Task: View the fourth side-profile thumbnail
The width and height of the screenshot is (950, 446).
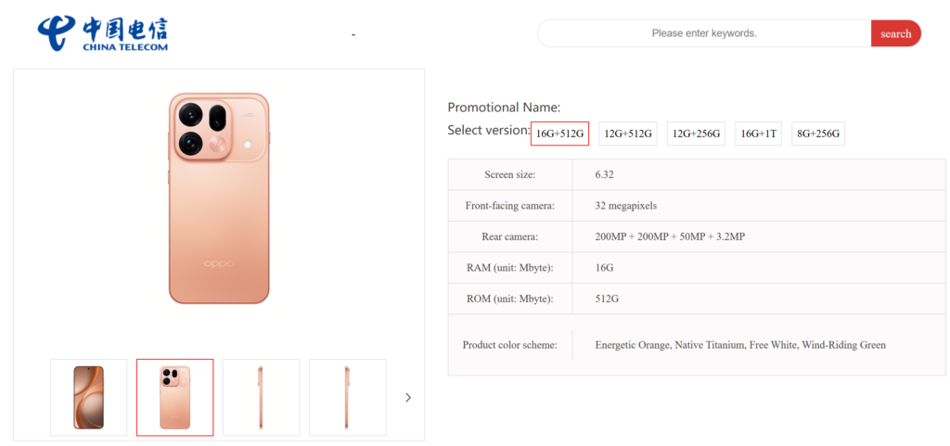Action: 347,398
